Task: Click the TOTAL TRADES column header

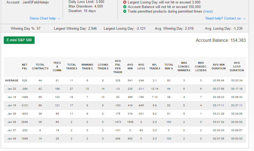Action: [x=72, y=66]
